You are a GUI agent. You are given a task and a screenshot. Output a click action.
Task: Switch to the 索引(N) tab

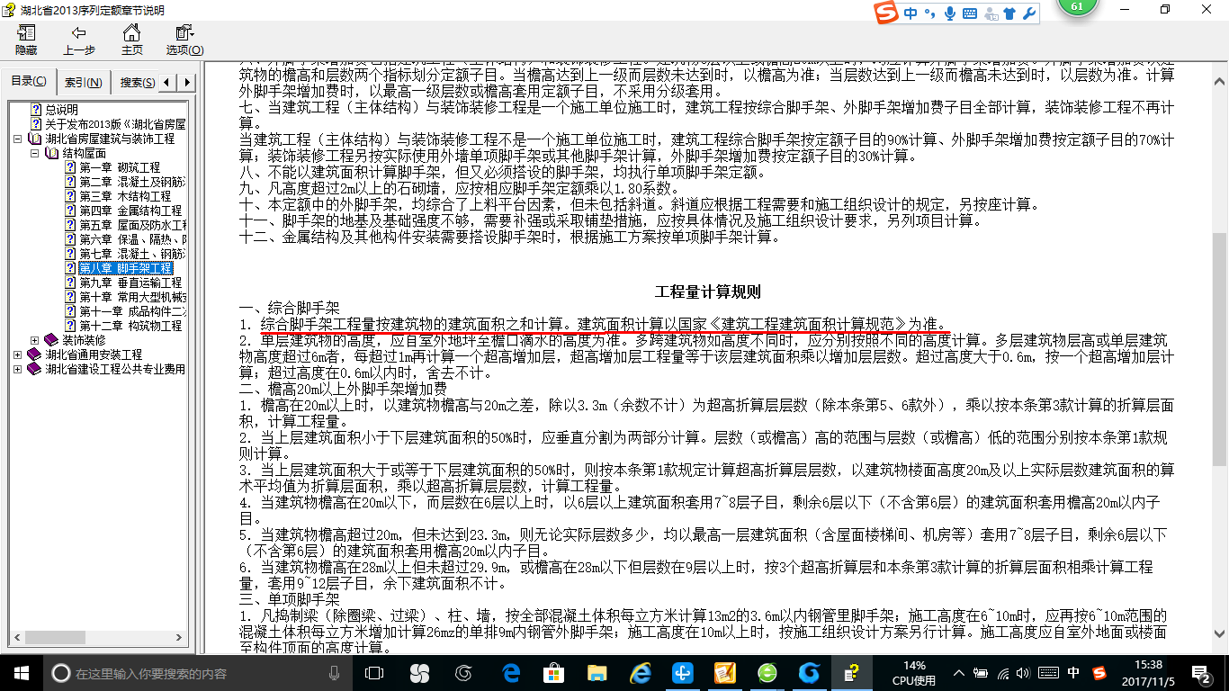pyautogui.click(x=83, y=83)
